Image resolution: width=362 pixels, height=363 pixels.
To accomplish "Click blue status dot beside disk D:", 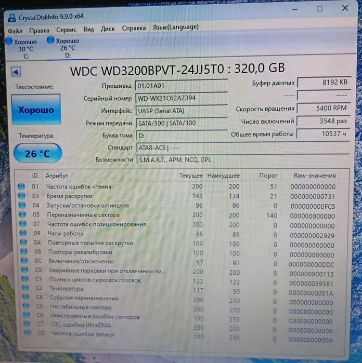I will coord(50,40).
